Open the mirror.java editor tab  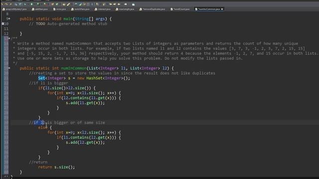pos(60,9)
